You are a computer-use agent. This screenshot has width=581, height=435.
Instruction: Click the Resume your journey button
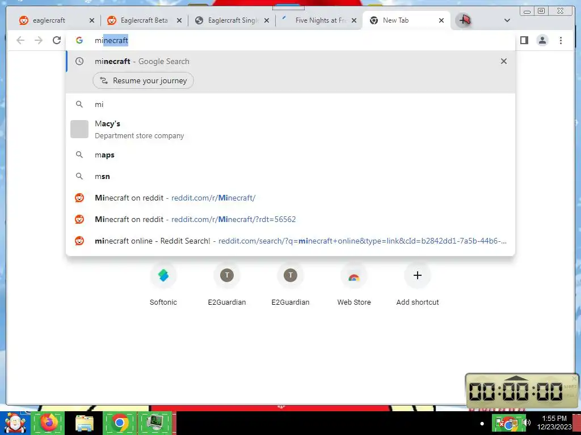point(143,80)
